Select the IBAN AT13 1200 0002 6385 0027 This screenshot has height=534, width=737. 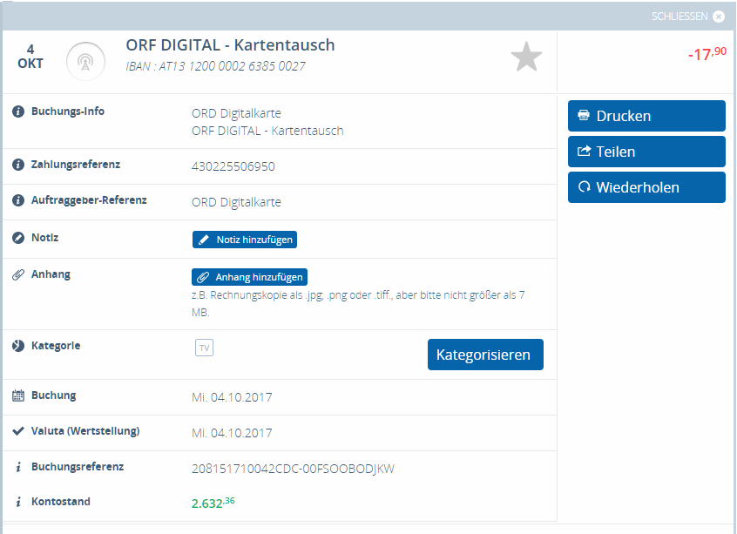(216, 66)
